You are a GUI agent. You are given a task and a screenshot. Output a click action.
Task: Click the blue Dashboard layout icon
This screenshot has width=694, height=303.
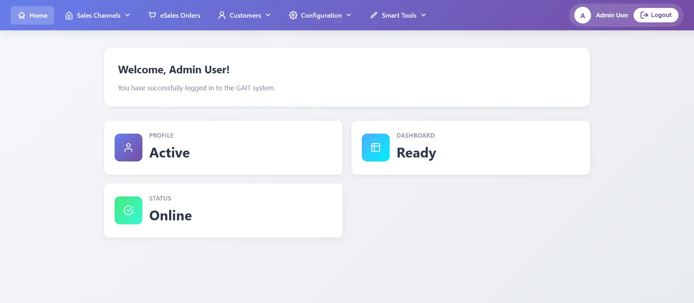tap(376, 147)
